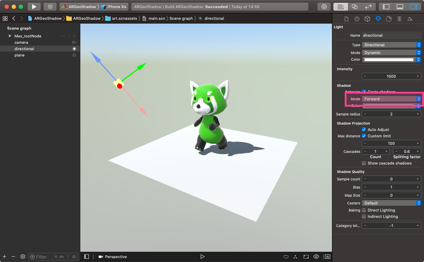
Task: Open the Materials inspector tab
Action: (389, 19)
